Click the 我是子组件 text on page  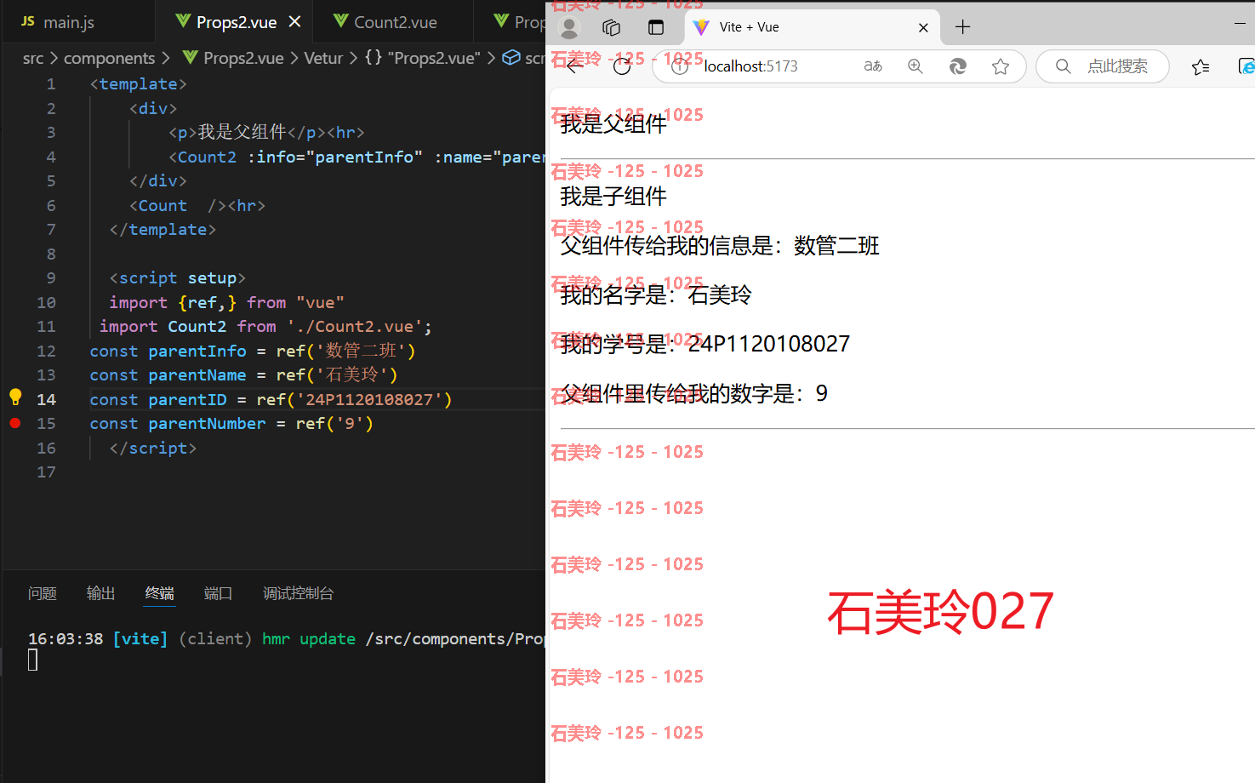[613, 197]
